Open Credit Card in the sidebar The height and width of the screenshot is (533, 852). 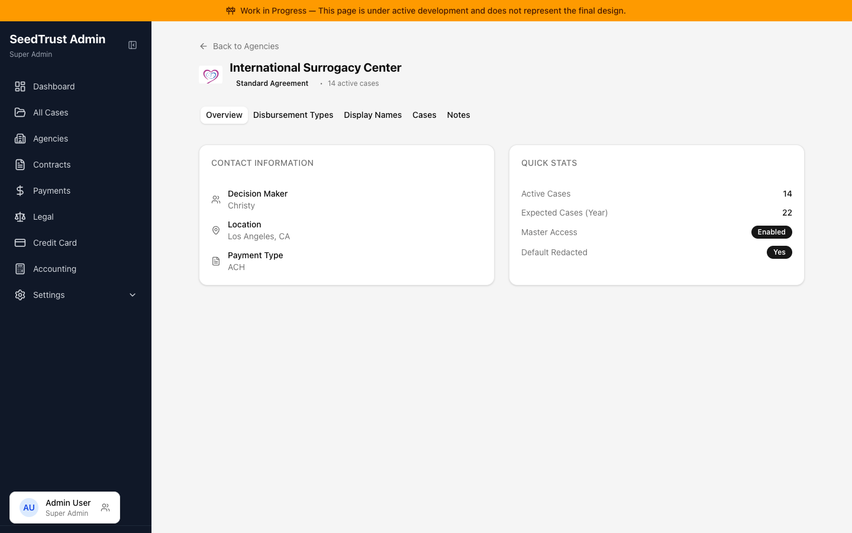pos(76,243)
